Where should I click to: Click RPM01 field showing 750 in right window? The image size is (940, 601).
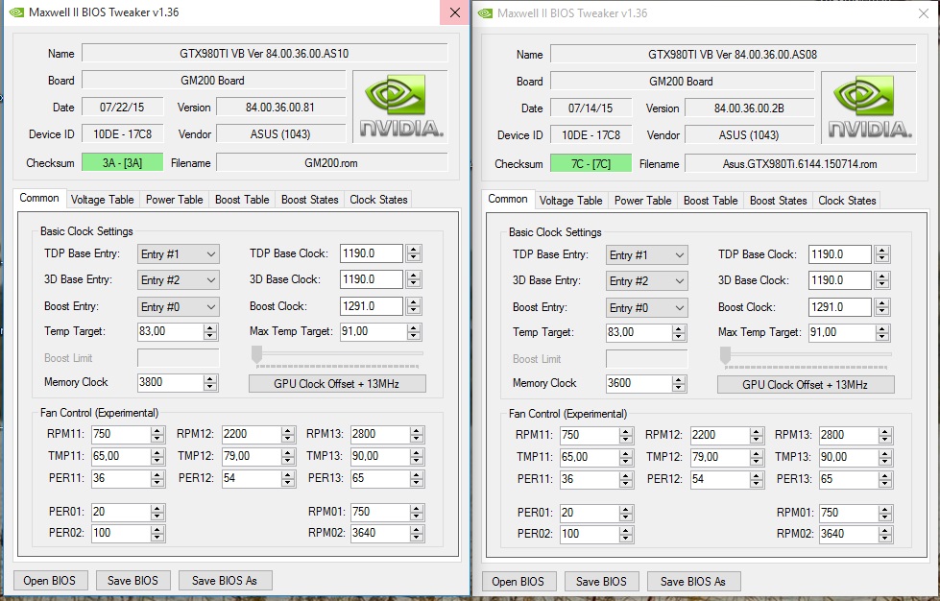[x=849, y=513]
